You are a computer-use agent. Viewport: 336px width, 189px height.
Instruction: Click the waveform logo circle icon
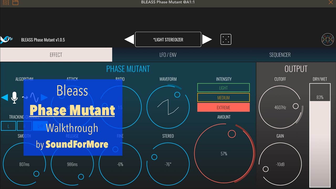(328, 40)
